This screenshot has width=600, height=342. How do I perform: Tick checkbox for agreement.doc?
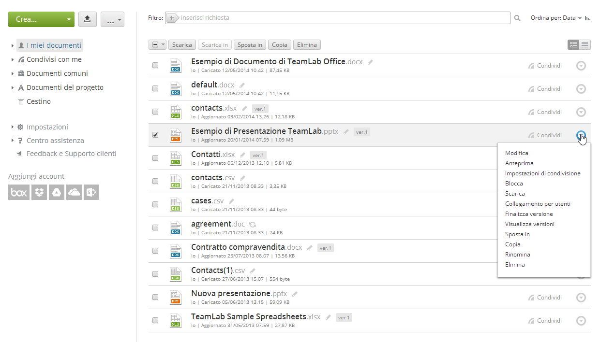pyautogui.click(x=155, y=228)
